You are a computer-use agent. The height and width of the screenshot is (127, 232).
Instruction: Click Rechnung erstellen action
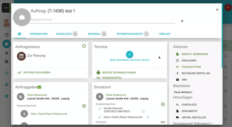click(196, 73)
